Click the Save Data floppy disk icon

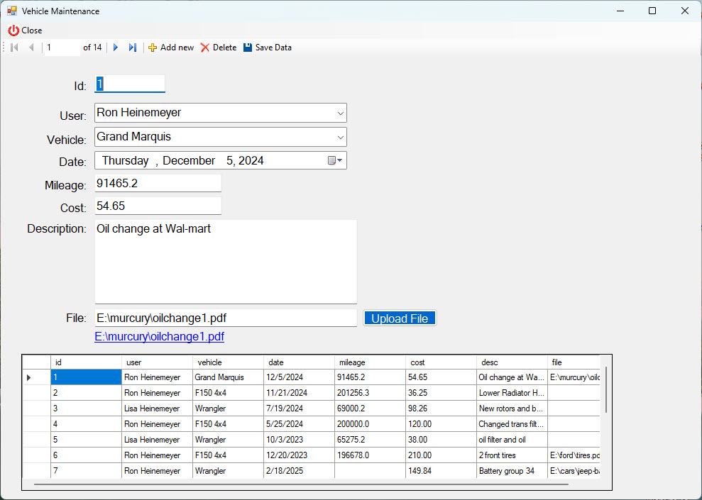point(248,48)
